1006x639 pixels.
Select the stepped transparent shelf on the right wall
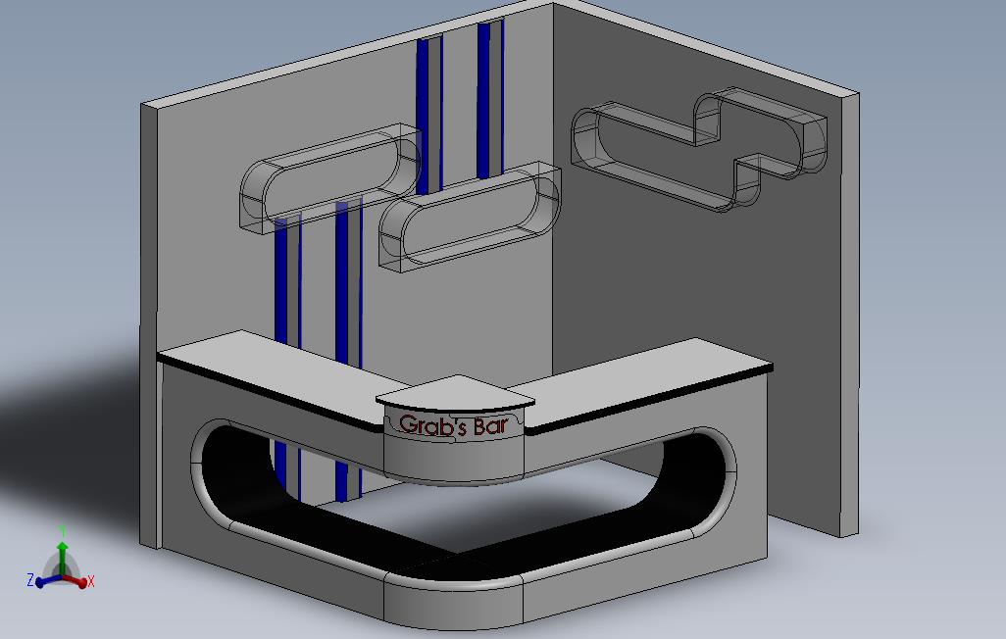tap(699, 149)
